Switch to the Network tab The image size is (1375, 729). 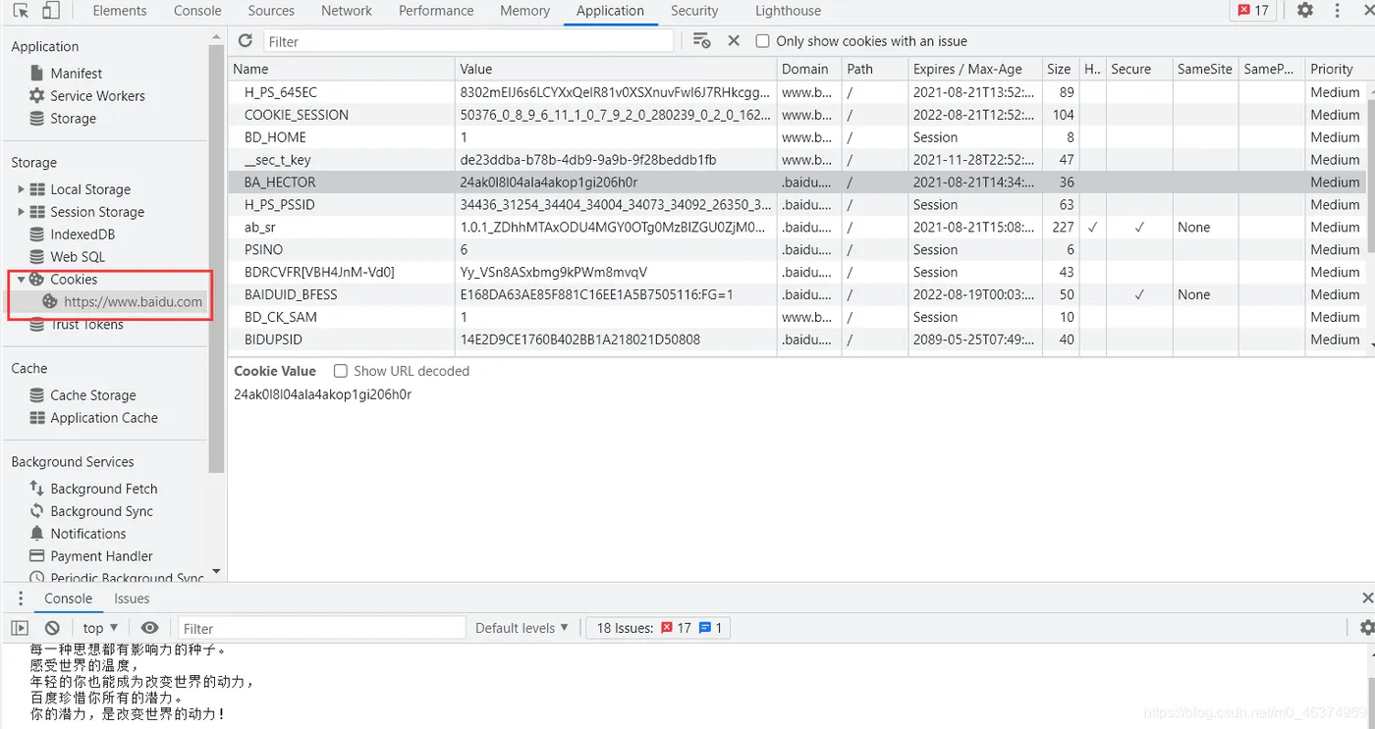pos(347,11)
